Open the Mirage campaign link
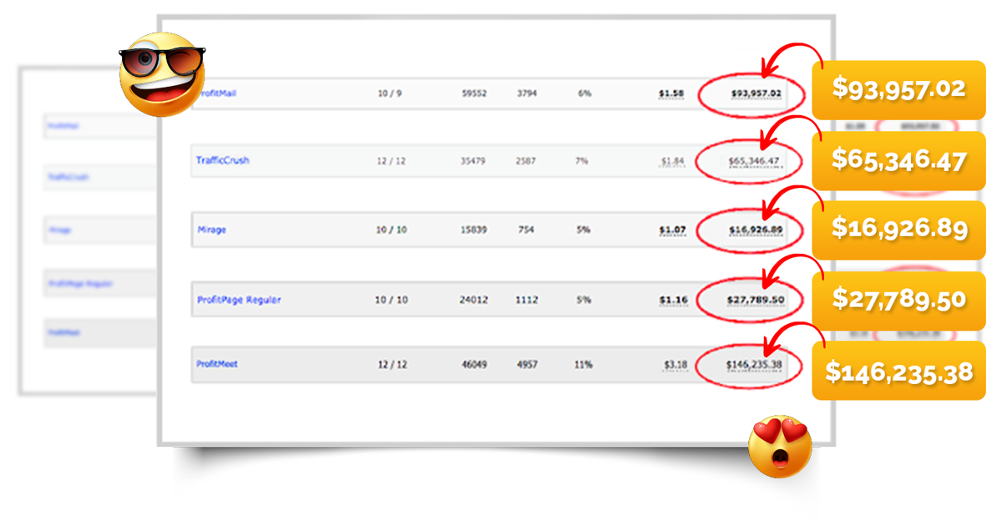The height and width of the screenshot is (521, 1002). click(x=211, y=230)
